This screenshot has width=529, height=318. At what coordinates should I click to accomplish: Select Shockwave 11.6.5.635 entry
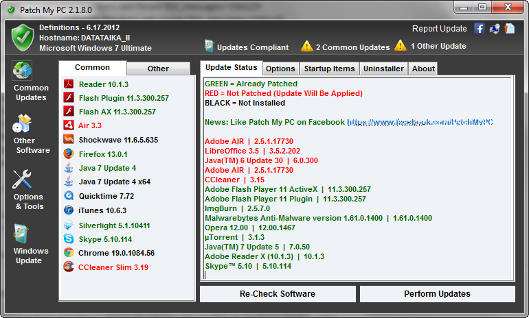[x=118, y=140]
